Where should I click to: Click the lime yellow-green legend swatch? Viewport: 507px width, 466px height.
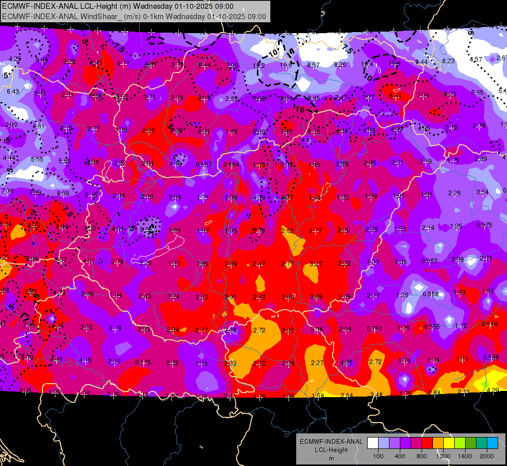pos(460,443)
